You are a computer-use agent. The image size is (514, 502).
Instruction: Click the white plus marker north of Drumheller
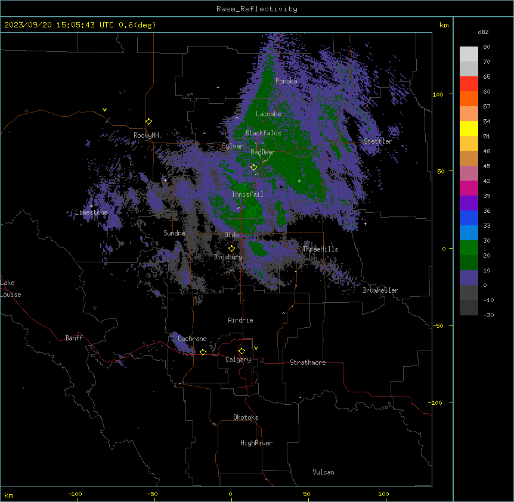pos(365,224)
